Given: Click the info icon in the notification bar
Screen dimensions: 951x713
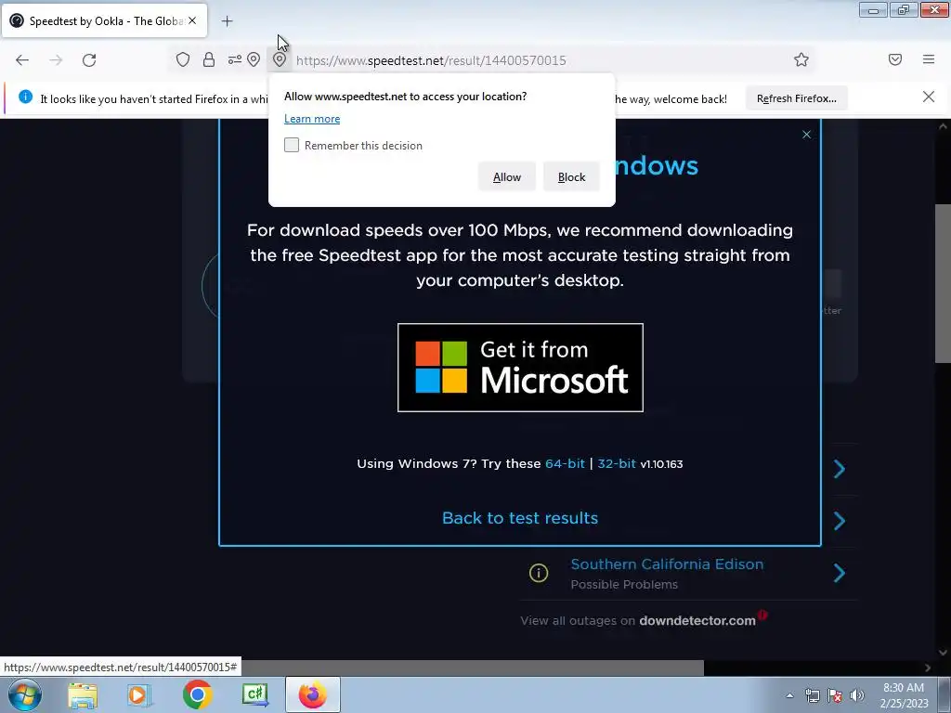Looking at the screenshot, I should (25, 97).
